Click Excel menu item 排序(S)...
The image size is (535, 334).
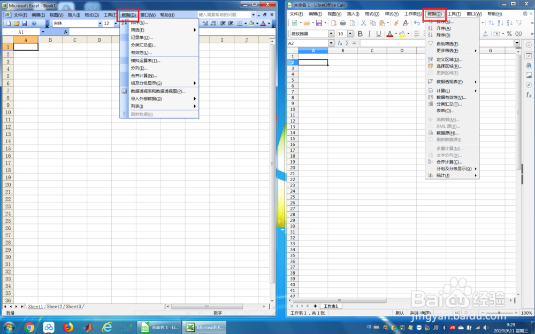[x=159, y=22]
